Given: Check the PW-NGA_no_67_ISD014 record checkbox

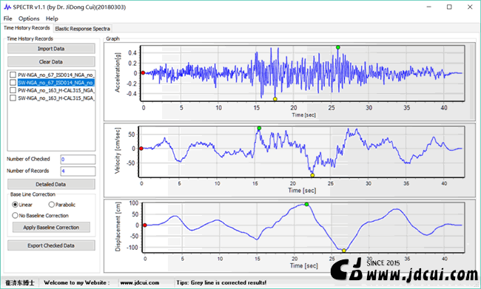Looking at the screenshot, I should (13, 75).
